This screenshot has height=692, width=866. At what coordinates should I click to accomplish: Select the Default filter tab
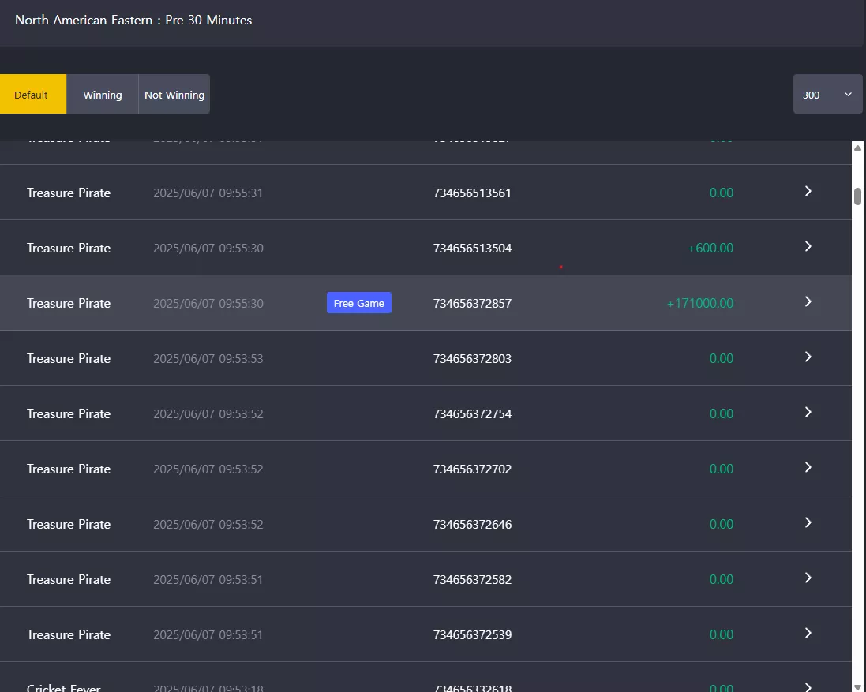point(32,94)
